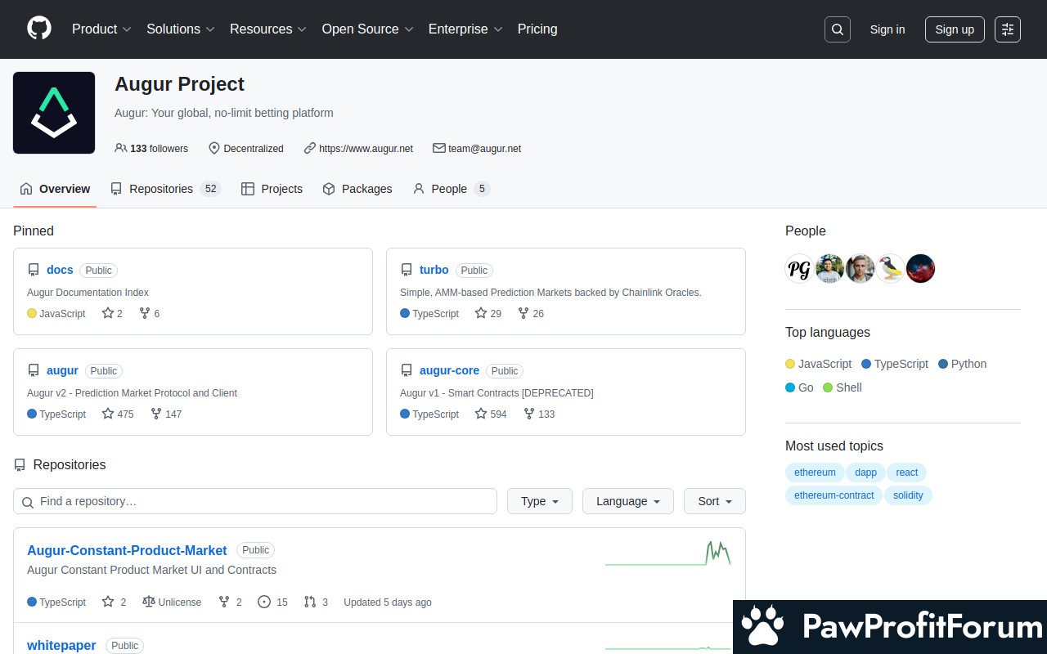Open the augur-core repository link
The height and width of the screenshot is (654, 1047).
pos(449,370)
